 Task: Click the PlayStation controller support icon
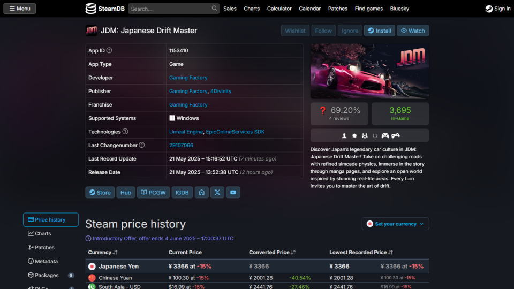pyautogui.click(x=396, y=135)
